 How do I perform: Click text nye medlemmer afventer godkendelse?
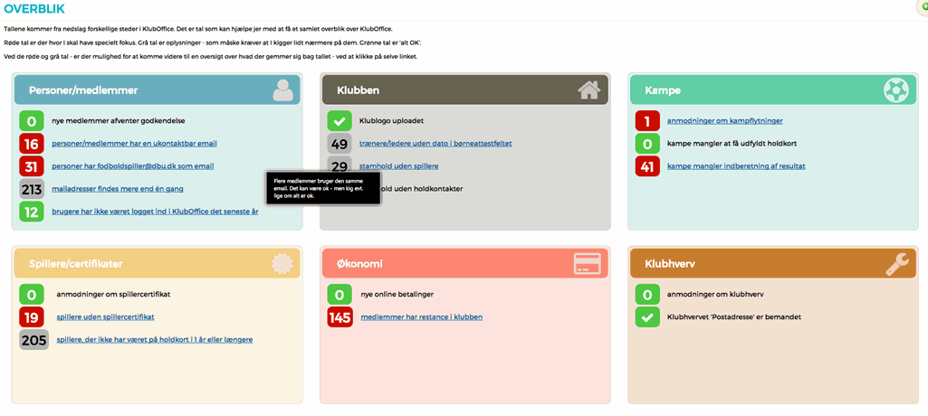click(x=119, y=120)
